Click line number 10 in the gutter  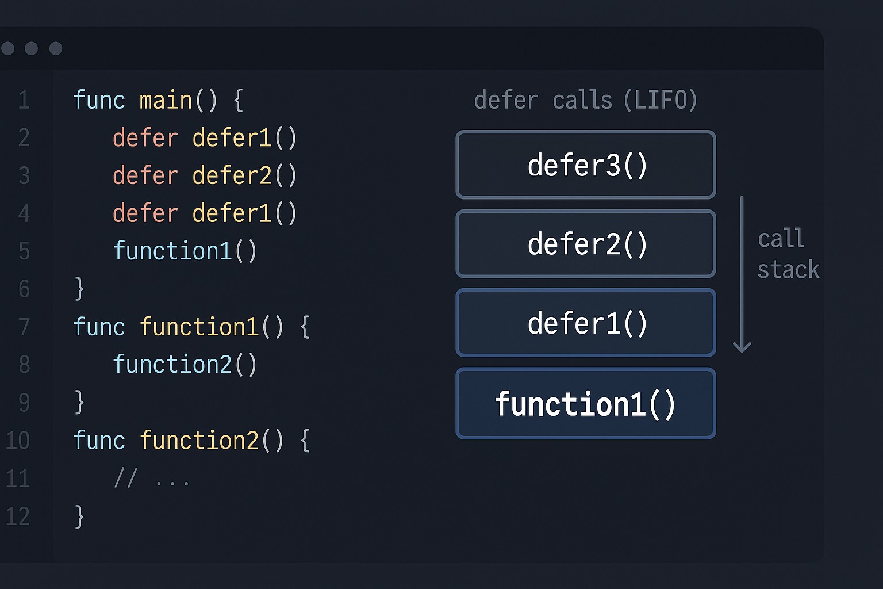pos(18,440)
